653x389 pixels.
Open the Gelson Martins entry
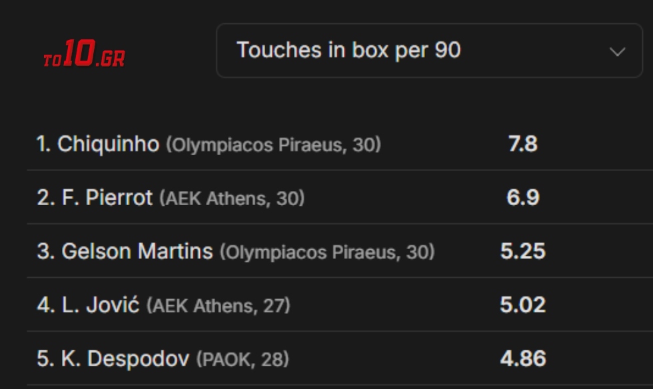(x=137, y=252)
